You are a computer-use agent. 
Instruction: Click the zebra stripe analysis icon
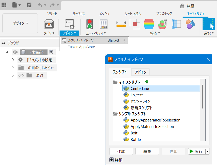[x=149, y=24]
